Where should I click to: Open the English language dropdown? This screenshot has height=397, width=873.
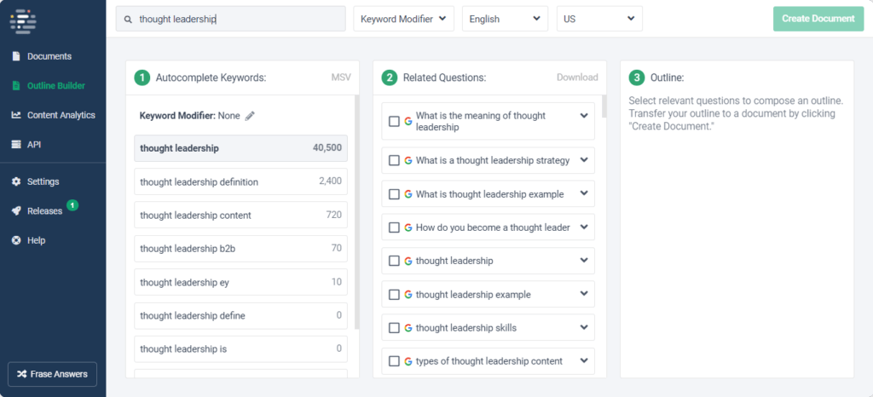pos(505,19)
